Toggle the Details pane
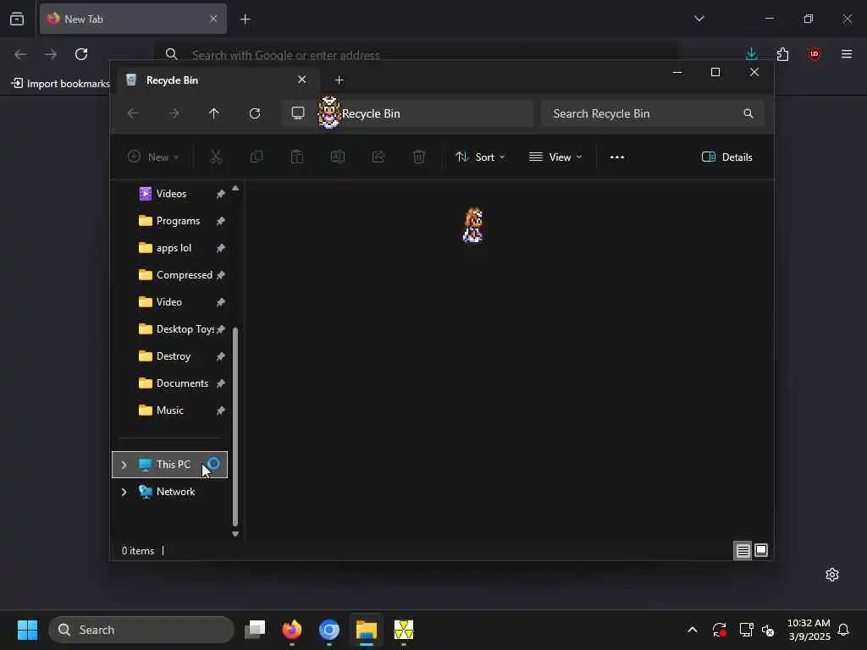Image resolution: width=867 pixels, height=650 pixels. click(x=727, y=157)
